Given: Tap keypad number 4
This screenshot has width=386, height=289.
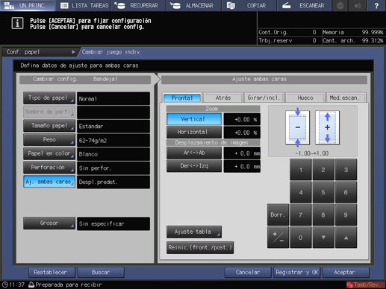Looking at the screenshot, I should click(301, 192).
